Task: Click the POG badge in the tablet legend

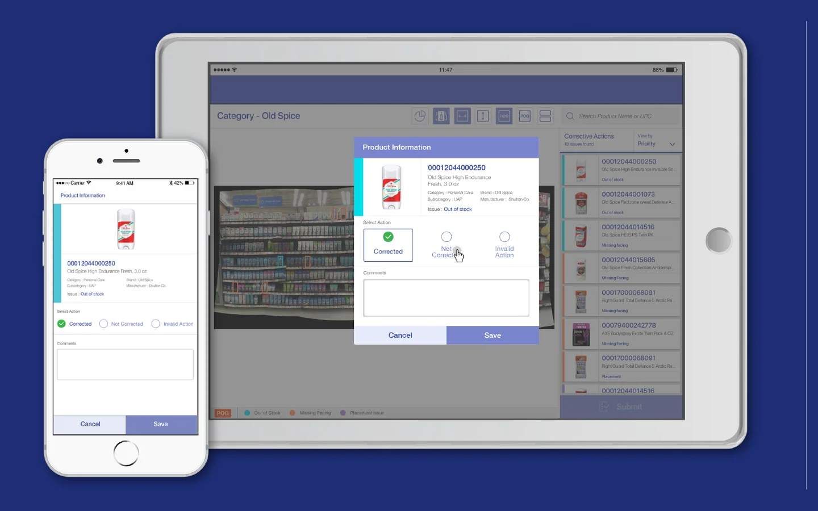Action: pos(223,413)
